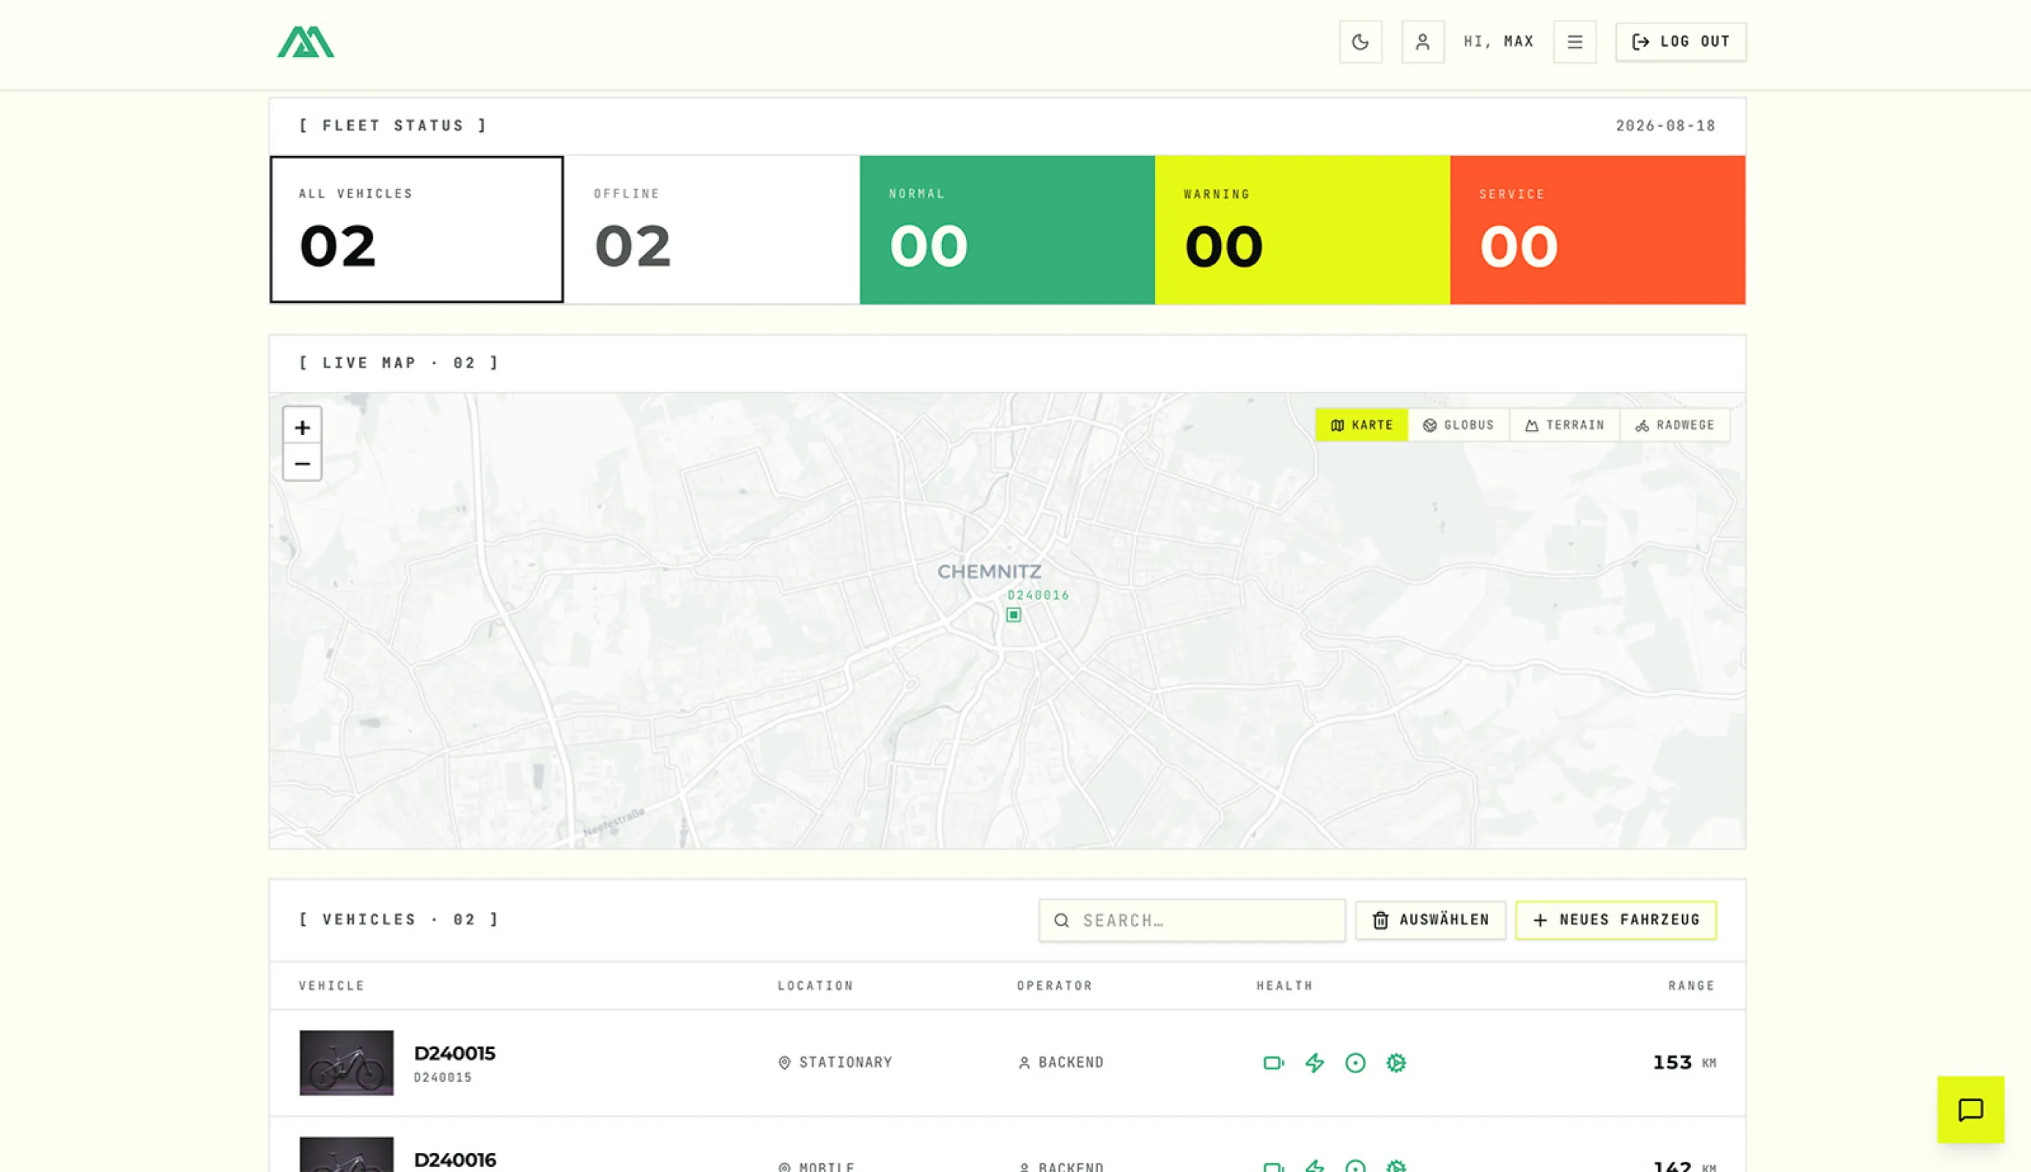Click the gear health icon for D240015

(1396, 1063)
